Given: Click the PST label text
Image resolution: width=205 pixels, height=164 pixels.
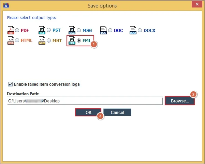Looking at the screenshot, I should coord(57,30).
